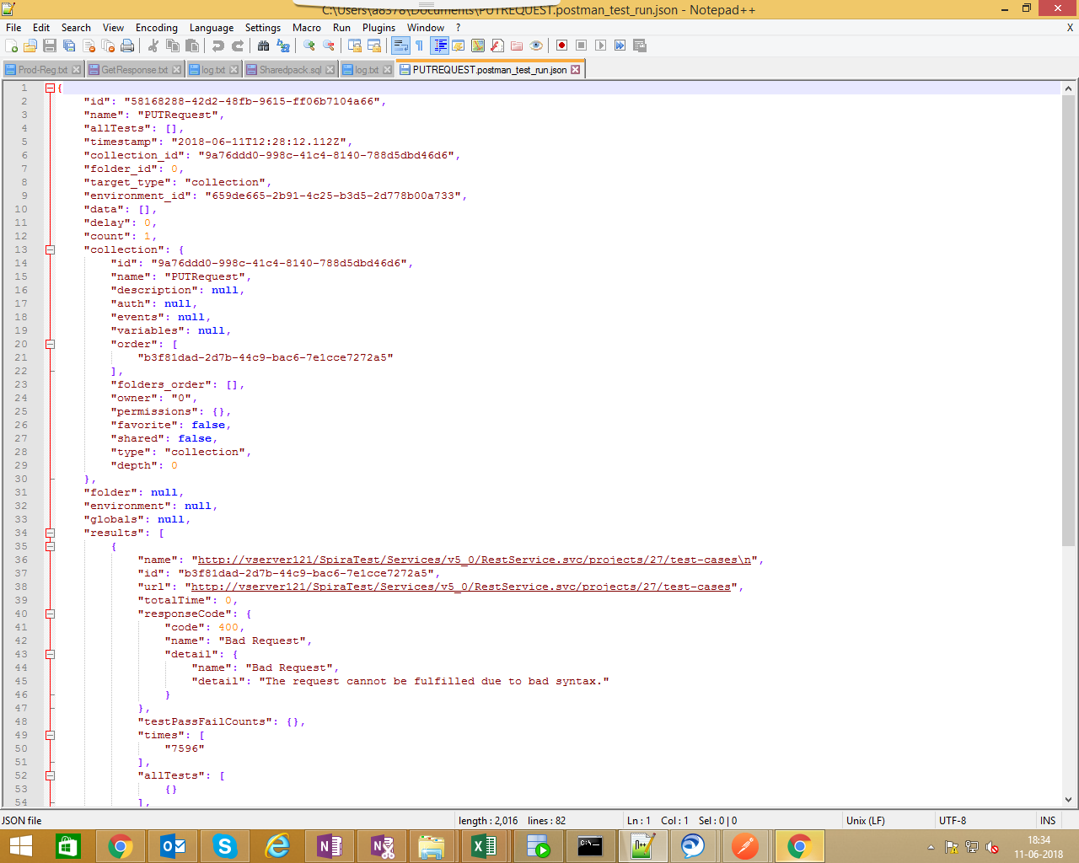The image size is (1079, 863).
Task: Expand hidden icons in system tray
Action: pyautogui.click(x=930, y=846)
